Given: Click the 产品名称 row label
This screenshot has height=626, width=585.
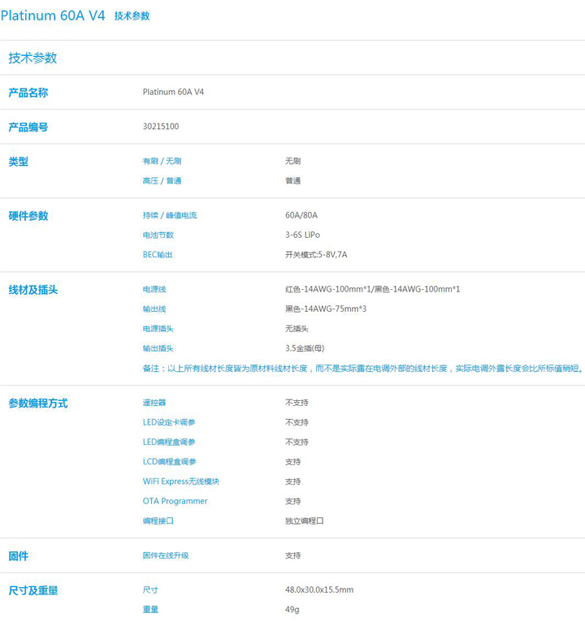Looking at the screenshot, I should [28, 93].
